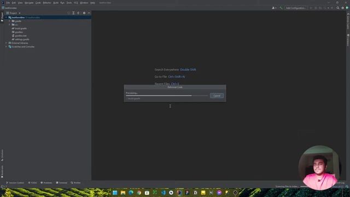Select the testforvideo root folder
Viewport: 350px width, 197px height.
tap(18, 18)
